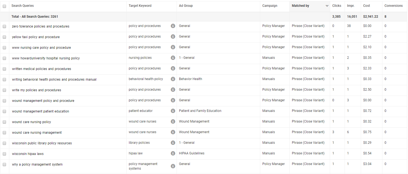
Task: Click info icon for yellow taxi policy row
Action: pyautogui.click(x=173, y=36)
